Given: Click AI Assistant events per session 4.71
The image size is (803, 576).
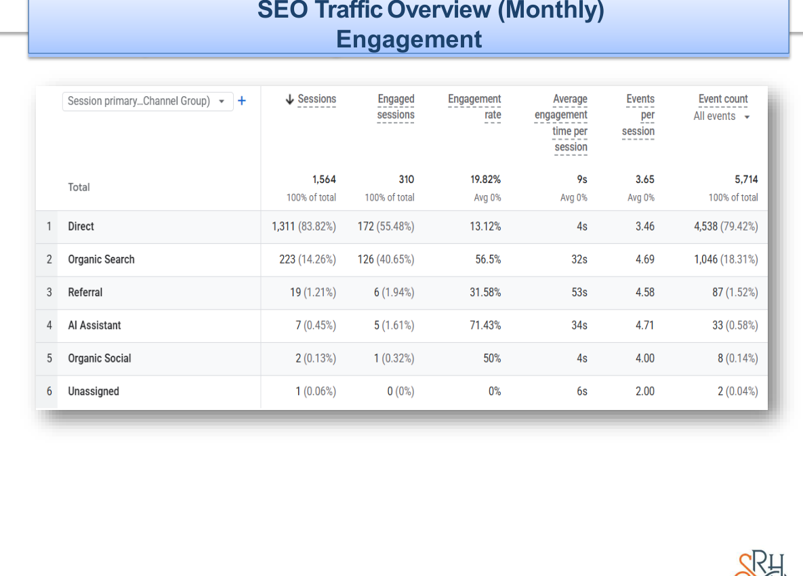Looking at the screenshot, I should click(x=644, y=325).
